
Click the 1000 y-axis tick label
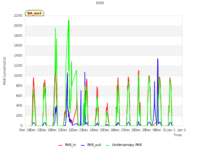(x=18, y=75)
